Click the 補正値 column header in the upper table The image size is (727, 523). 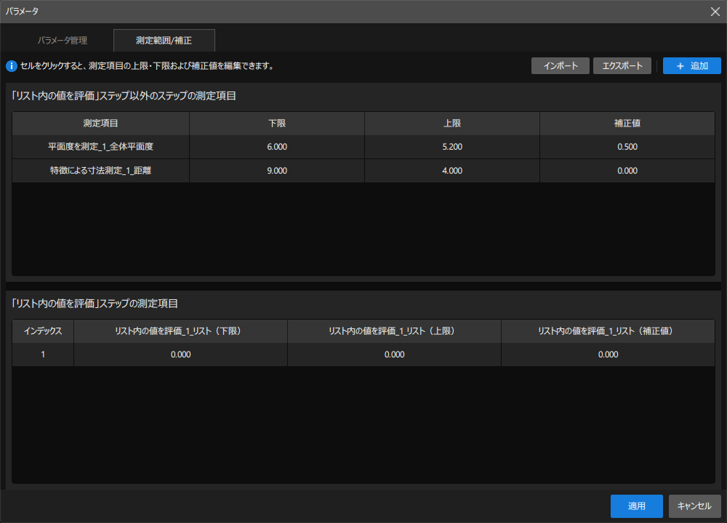click(x=627, y=123)
